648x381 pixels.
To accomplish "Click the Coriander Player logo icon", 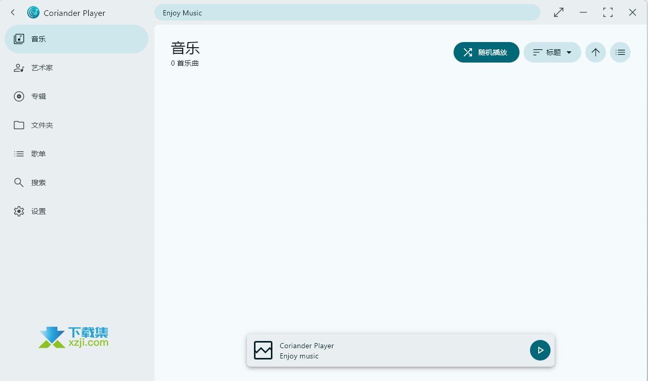I will point(33,13).
